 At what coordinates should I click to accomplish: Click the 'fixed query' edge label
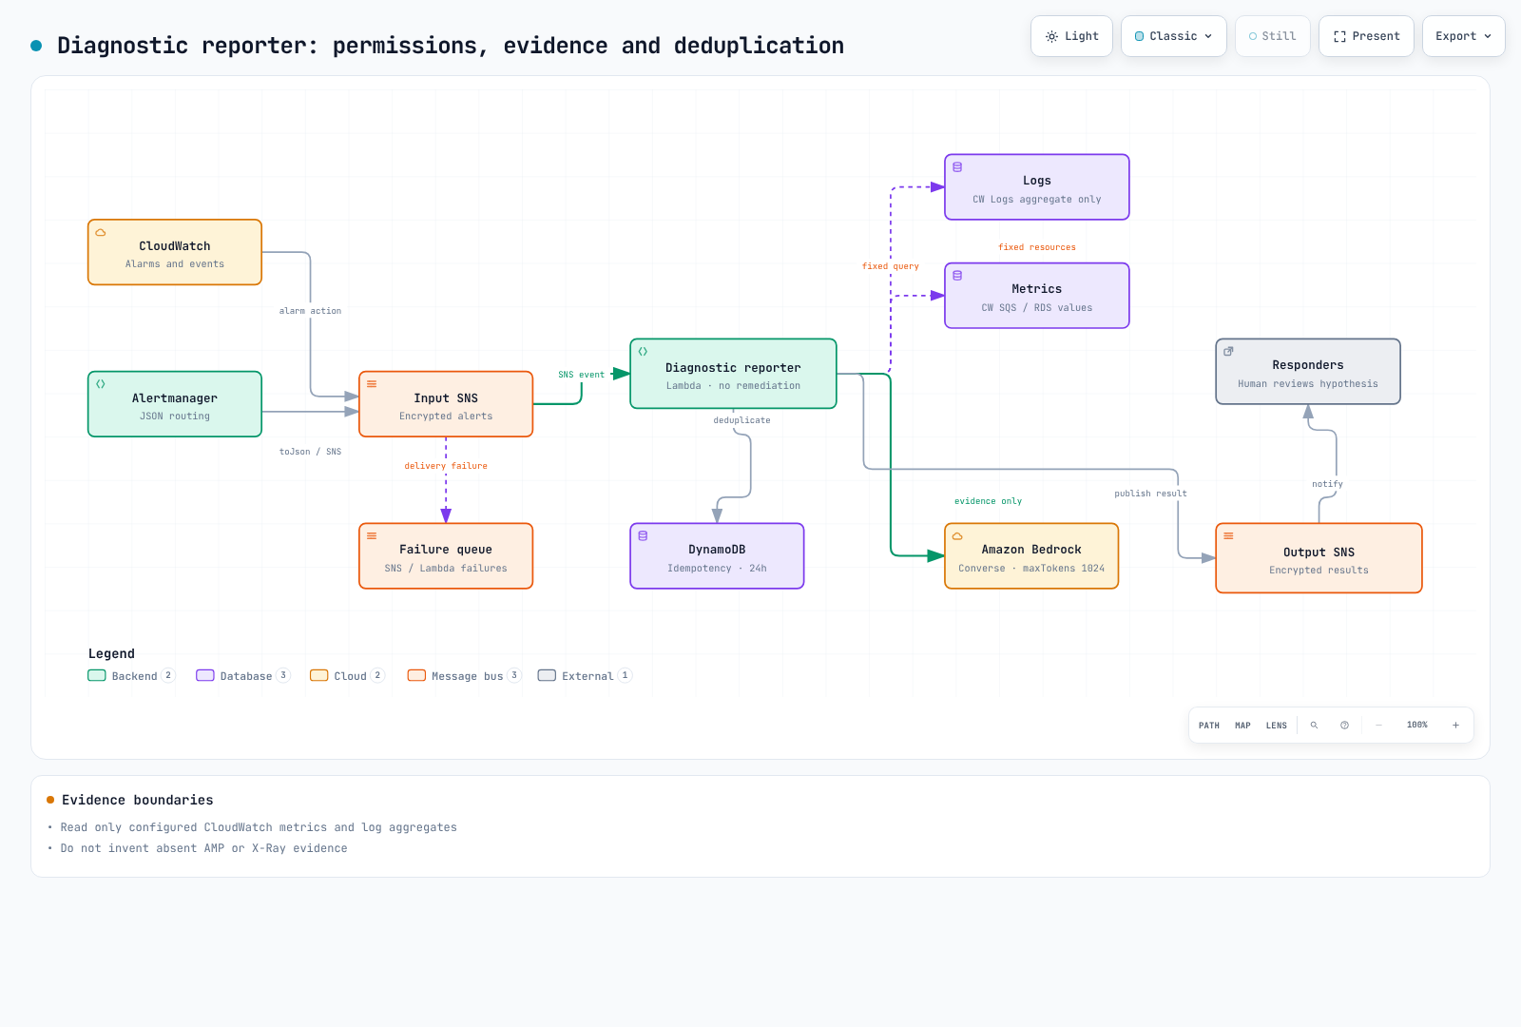[x=891, y=266]
